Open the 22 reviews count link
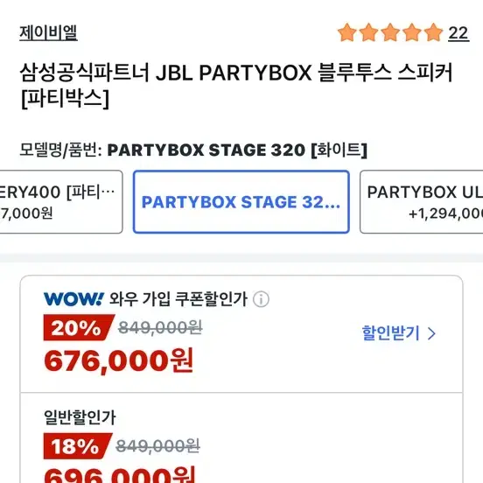Screen dimensions: 483x483 pyautogui.click(x=458, y=33)
